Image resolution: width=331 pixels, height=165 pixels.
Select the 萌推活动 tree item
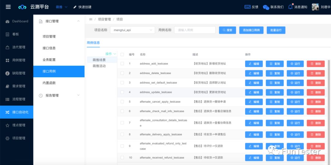[x=102, y=66]
